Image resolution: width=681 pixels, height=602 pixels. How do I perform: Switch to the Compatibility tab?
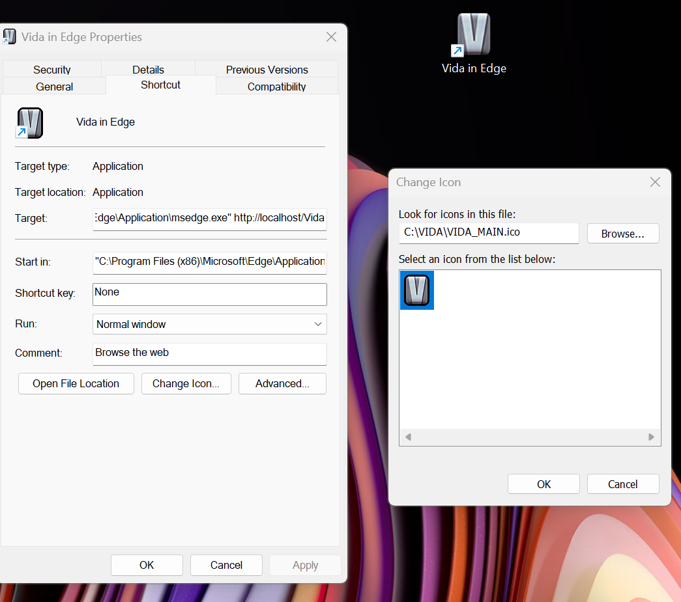277,87
